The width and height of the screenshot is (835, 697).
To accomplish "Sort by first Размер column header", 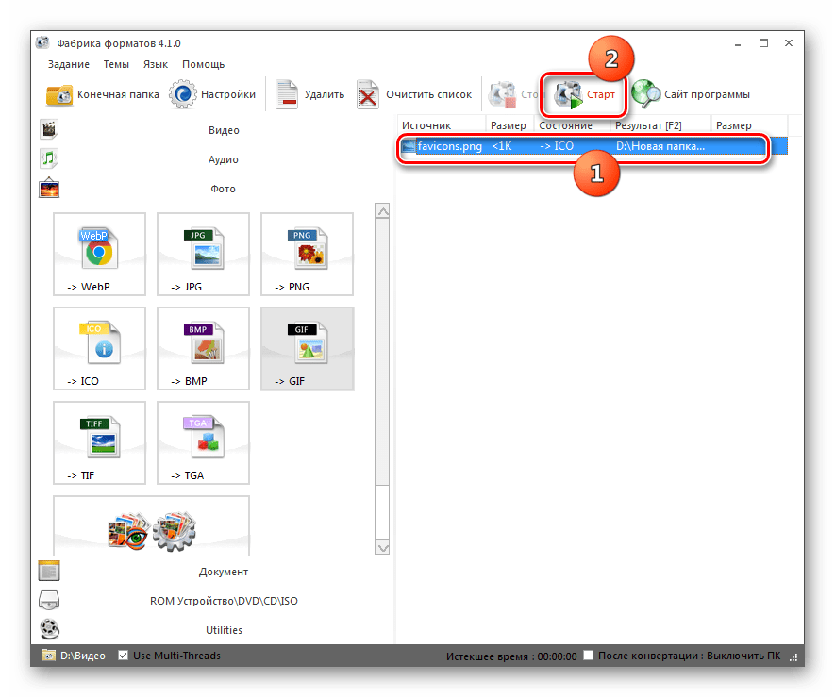I will [x=509, y=125].
